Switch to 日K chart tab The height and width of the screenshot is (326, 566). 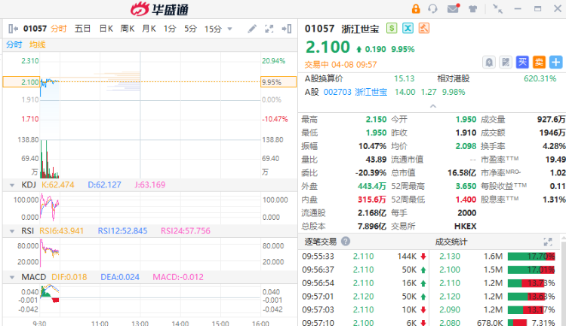pyautogui.click(x=106, y=29)
